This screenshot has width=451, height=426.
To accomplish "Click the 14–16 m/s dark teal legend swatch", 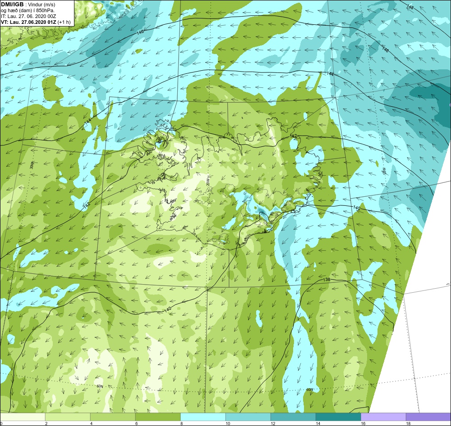I will tap(338, 417).
